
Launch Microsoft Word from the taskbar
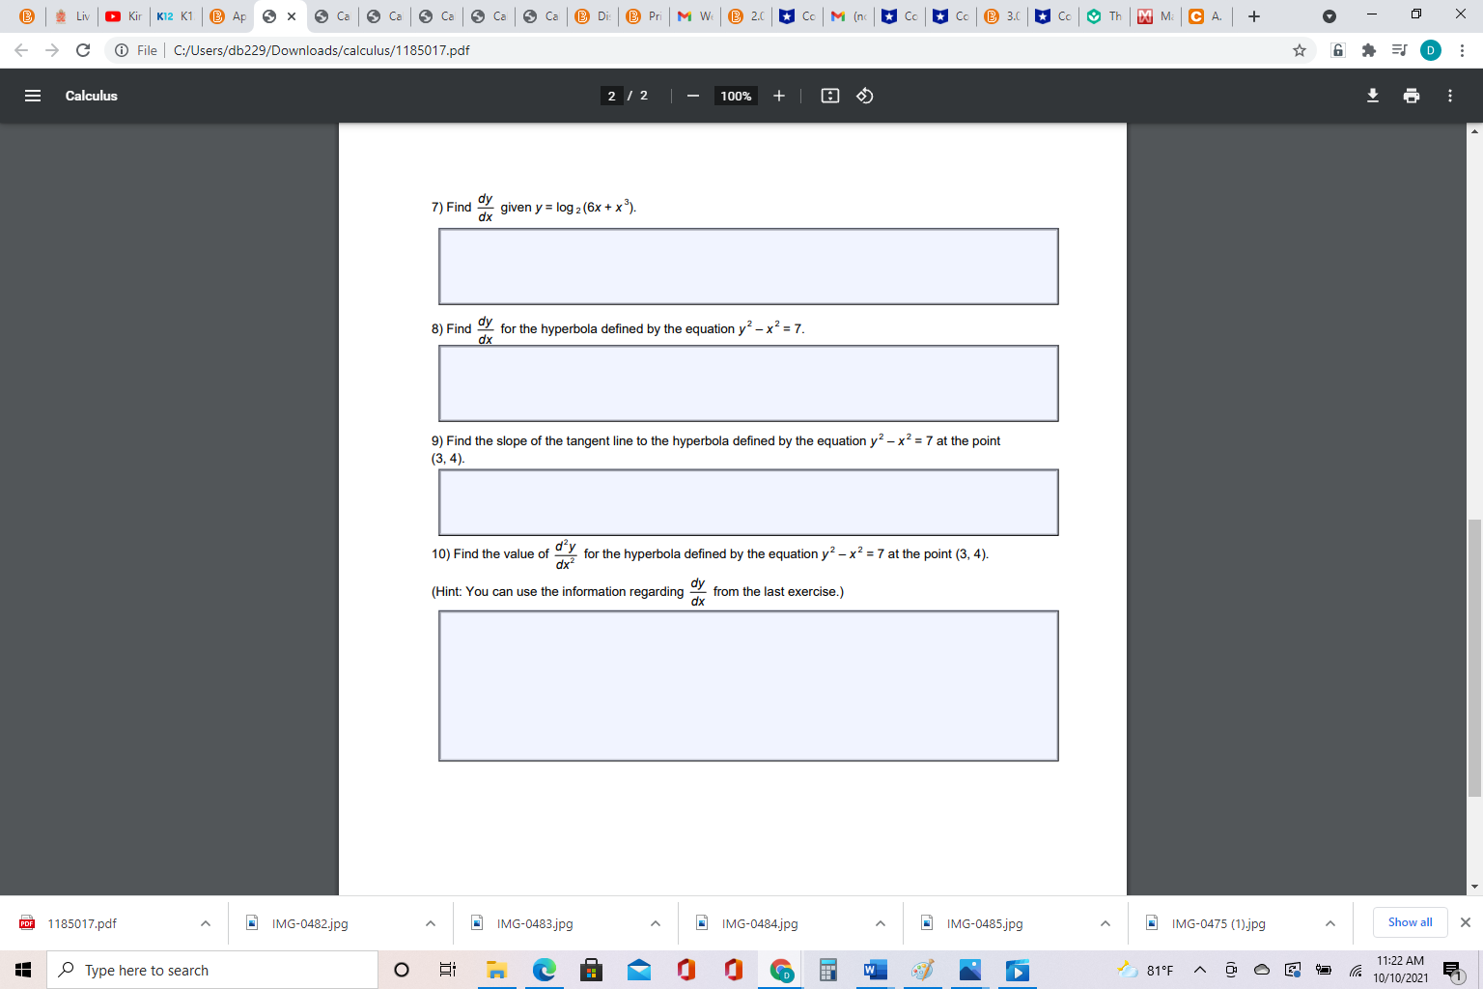point(875,970)
